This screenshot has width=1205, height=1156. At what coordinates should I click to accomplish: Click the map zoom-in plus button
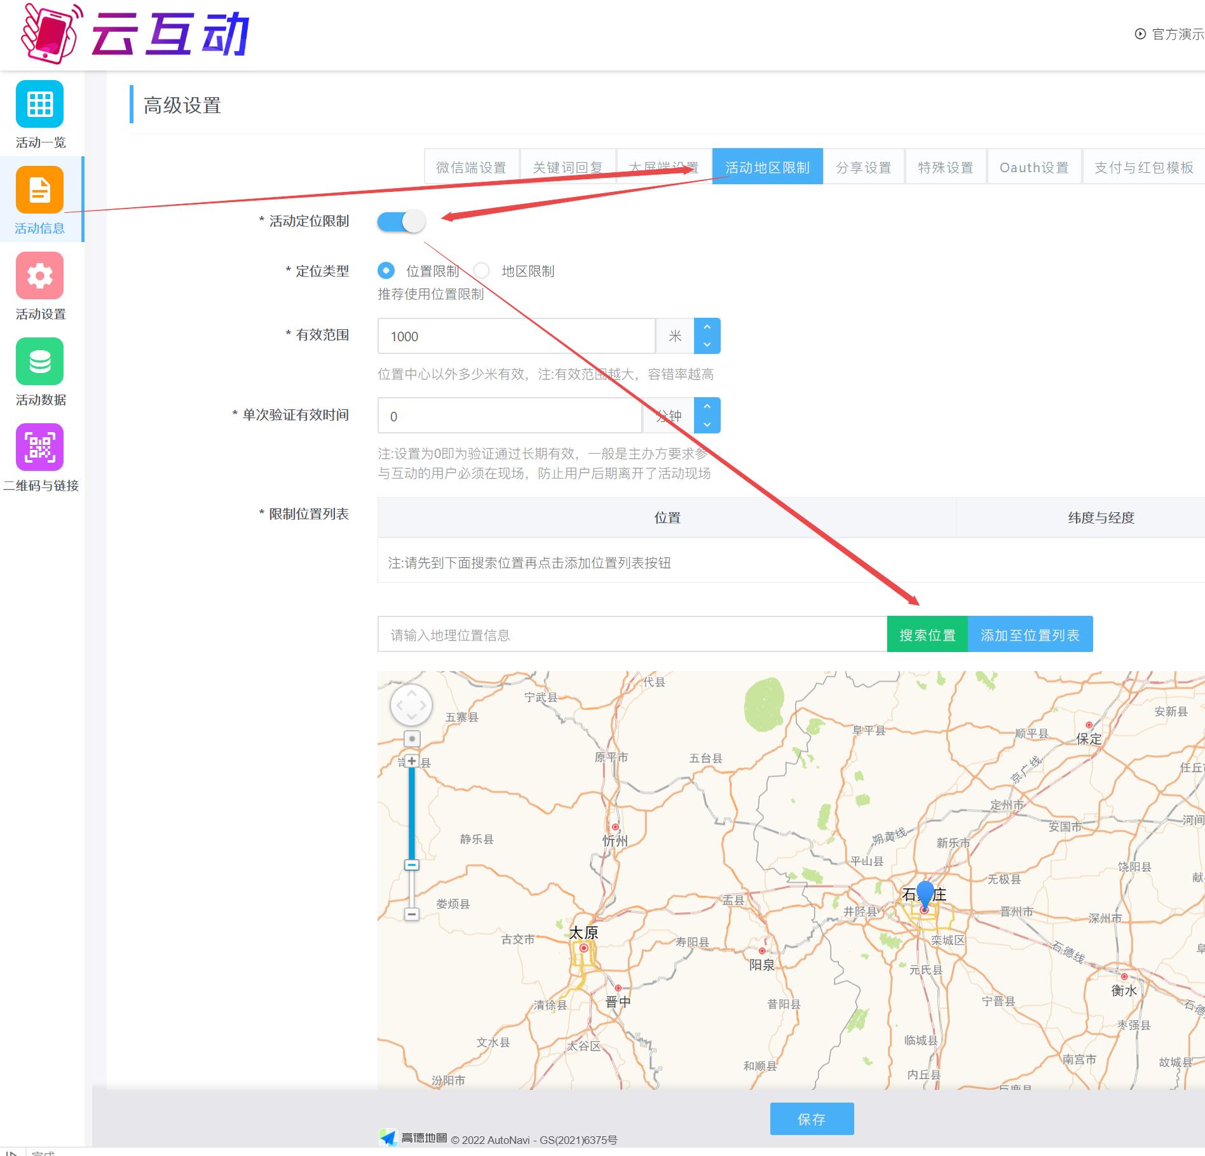pos(412,761)
